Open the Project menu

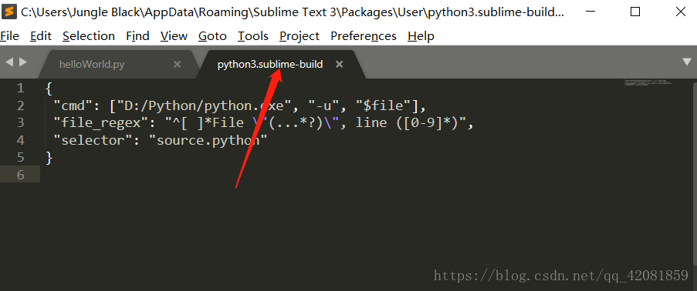[x=299, y=36]
